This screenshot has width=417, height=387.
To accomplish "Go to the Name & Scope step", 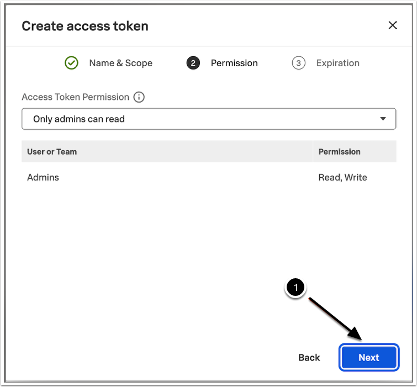I will pos(120,63).
